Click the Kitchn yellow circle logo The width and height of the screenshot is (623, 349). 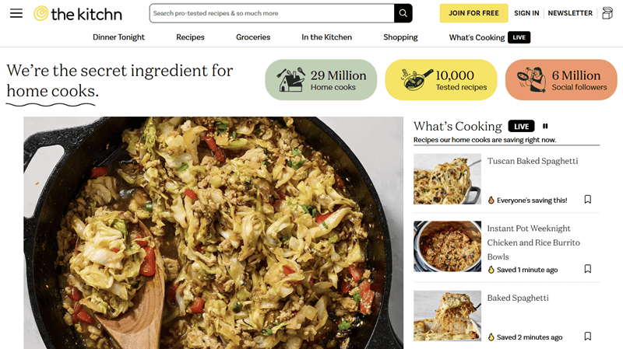pos(41,13)
